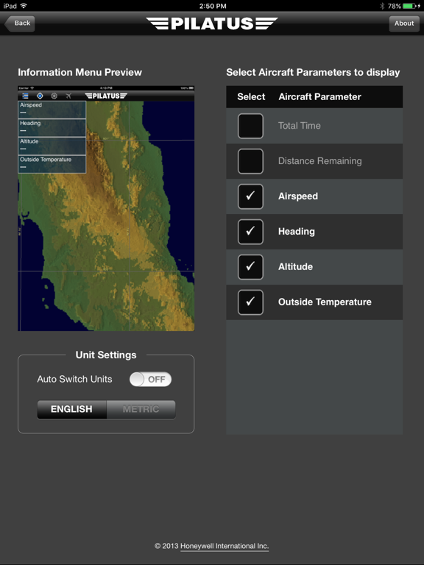Click blue location icon in preview

40,96
